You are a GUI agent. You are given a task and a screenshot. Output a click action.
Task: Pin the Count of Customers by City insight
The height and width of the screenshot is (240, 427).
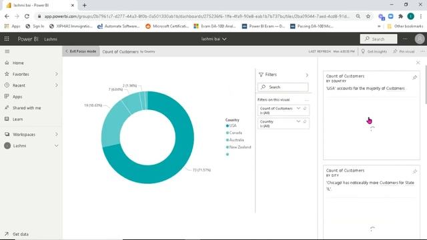click(x=414, y=171)
